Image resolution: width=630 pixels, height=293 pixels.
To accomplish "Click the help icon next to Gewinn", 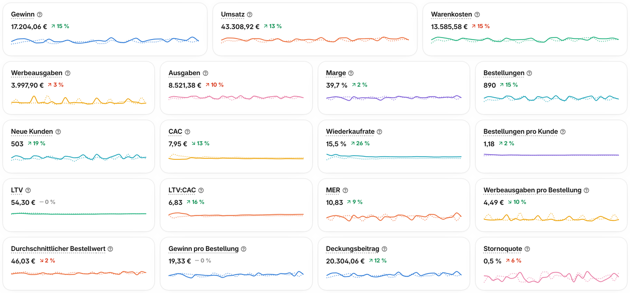I will point(40,15).
